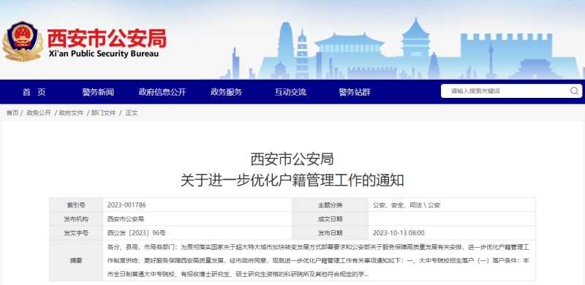Click the 摘要 summary text block
The height and width of the screenshot is (285, 585).
[x=319, y=261]
